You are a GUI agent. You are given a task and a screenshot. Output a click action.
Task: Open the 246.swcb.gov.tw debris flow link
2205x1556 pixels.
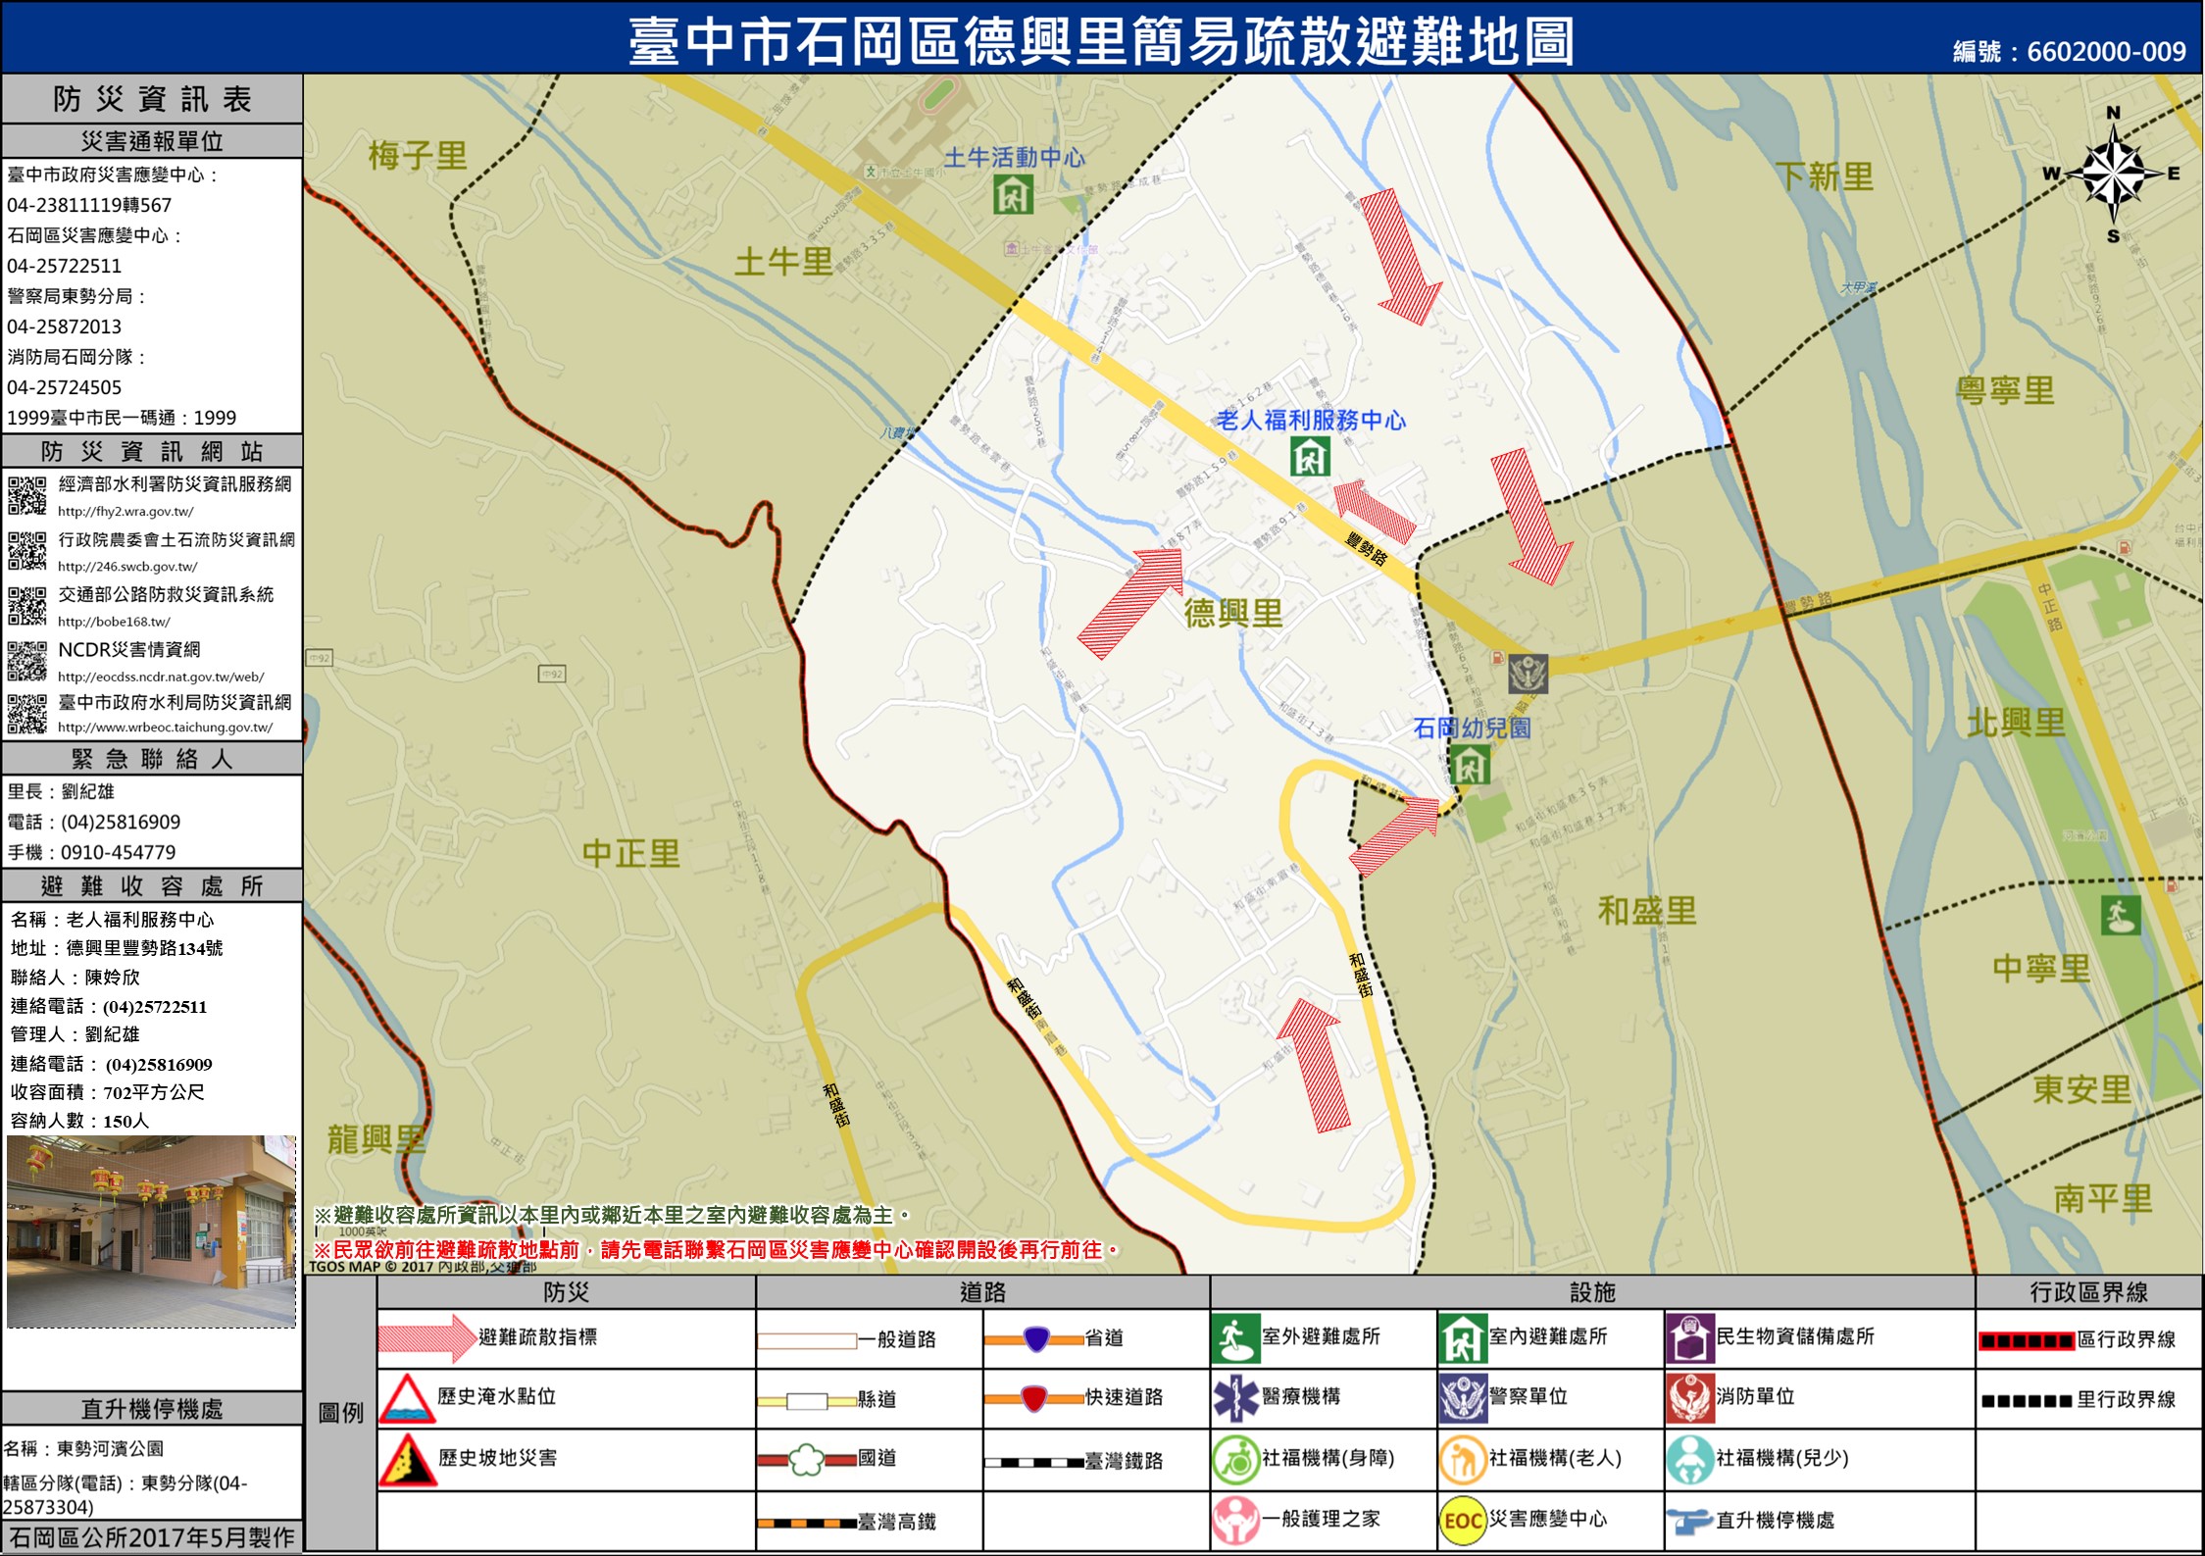[127, 567]
